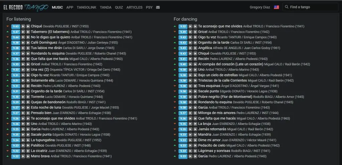Open the TANDA menu item
Screen dimensions: 342x165
coord(106,7)
